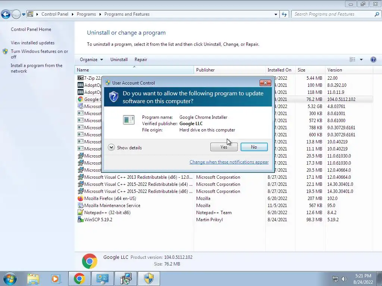Click Programs and Features breadcrumb
The image size is (382, 286).
coord(127,14)
